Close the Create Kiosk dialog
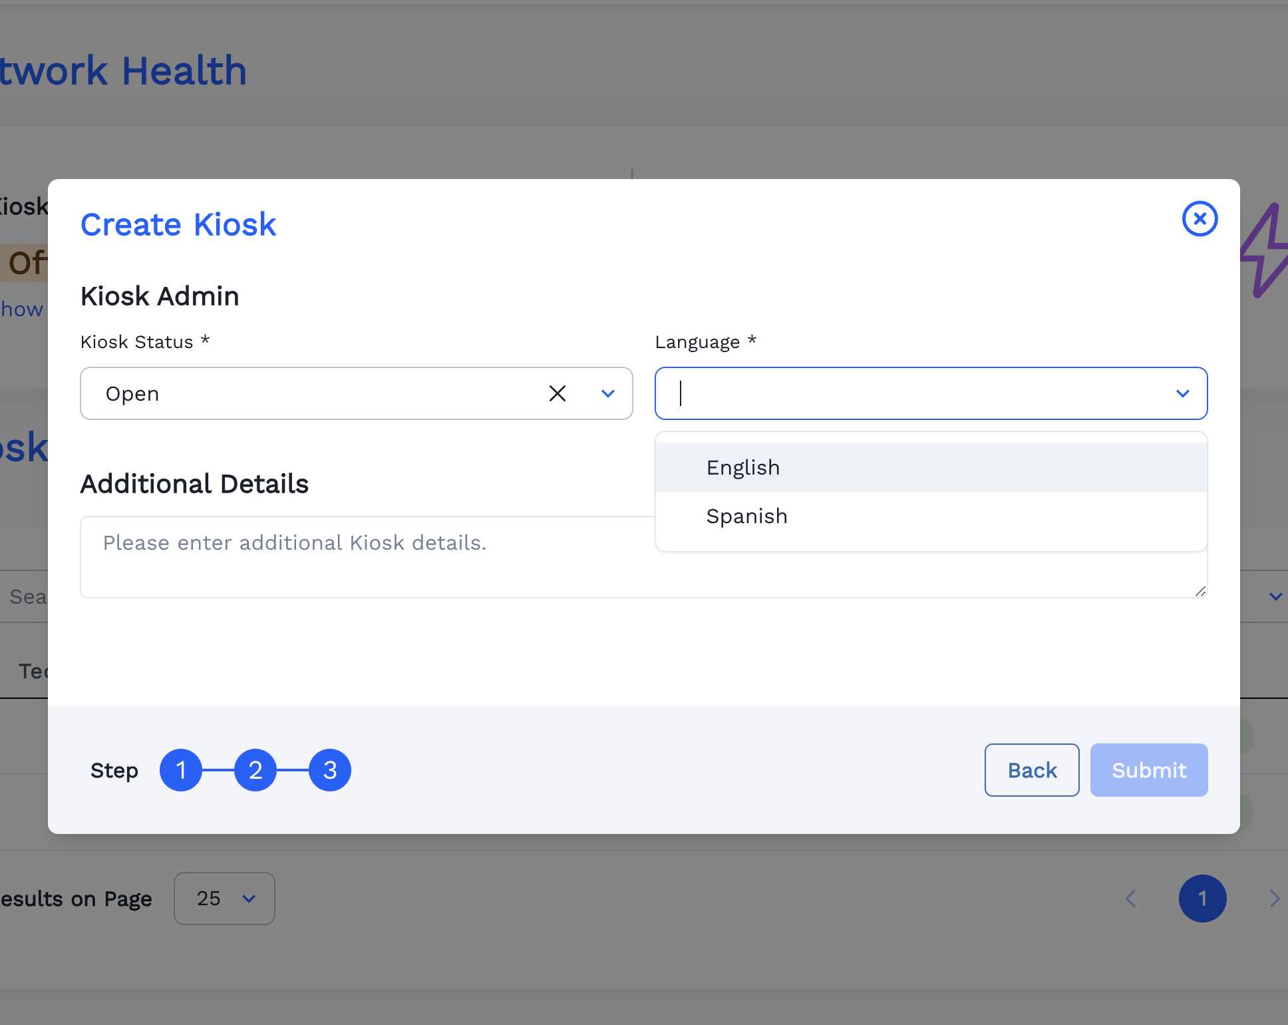The image size is (1288, 1025). pos(1200,219)
